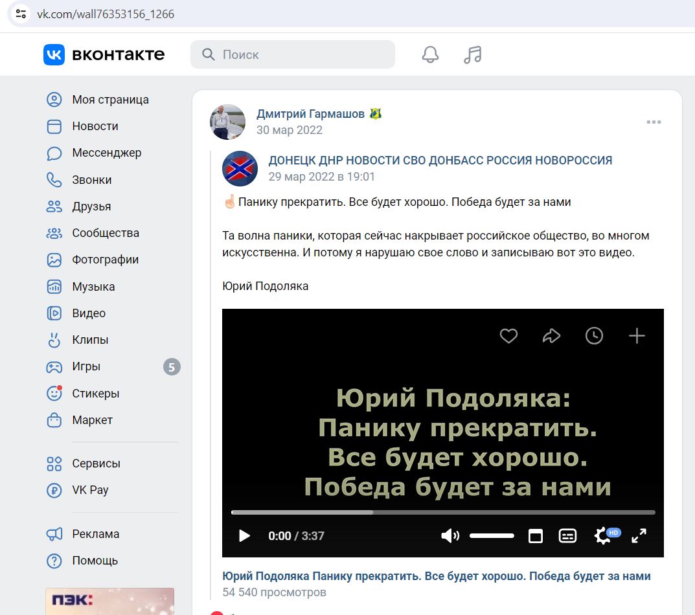
Task: Open notifications bell icon
Action: 430,54
